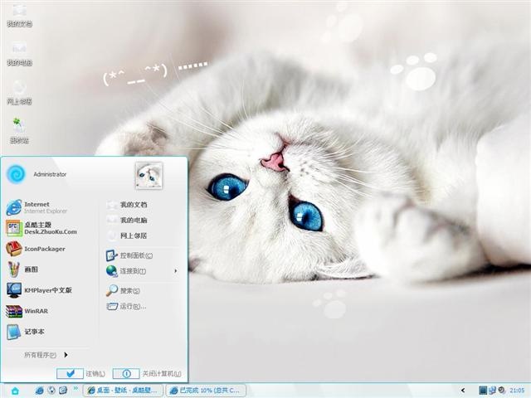Open 桌酷主题 Desk.ZhuoKu.Com entry
Image resolution: width=531 pixels, height=398 pixels.
point(41,228)
